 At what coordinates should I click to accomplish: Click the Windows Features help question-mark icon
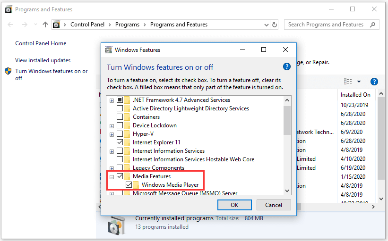click(286, 67)
